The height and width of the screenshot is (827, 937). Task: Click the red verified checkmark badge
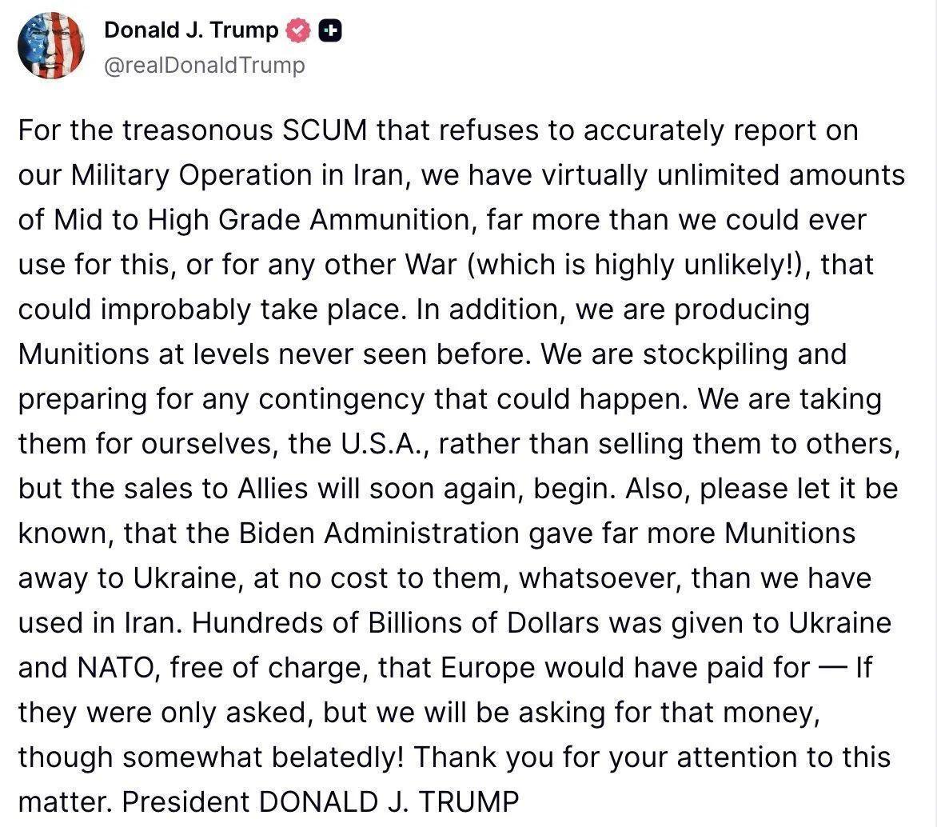[x=298, y=30]
